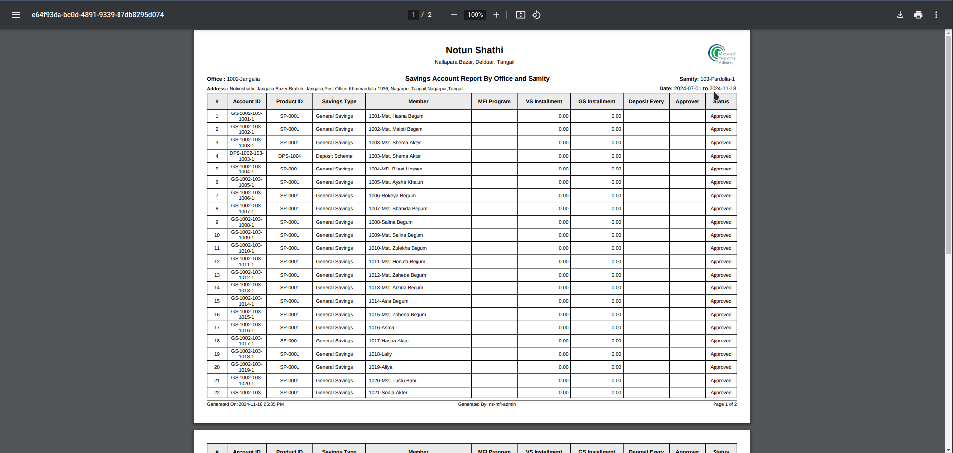Click product ID DPS-1004
The image size is (953, 453).
[290, 156]
